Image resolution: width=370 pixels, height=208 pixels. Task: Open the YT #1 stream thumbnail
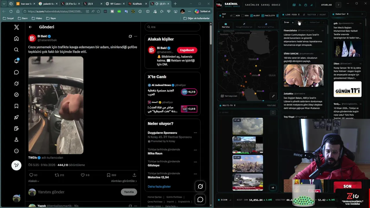point(248,126)
